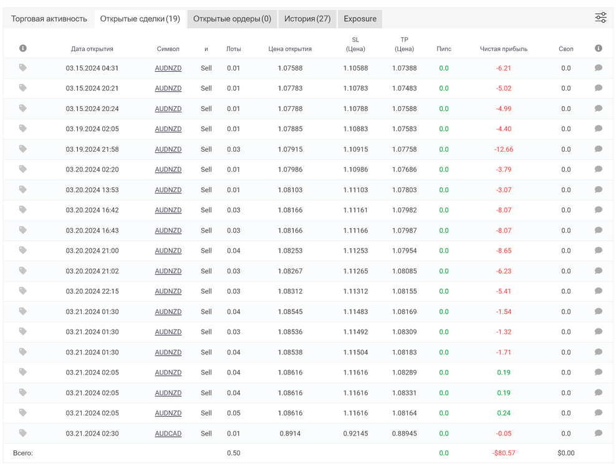Click tag icon for 03.19.2024 21:58 trade
616x468 pixels.
tap(23, 149)
